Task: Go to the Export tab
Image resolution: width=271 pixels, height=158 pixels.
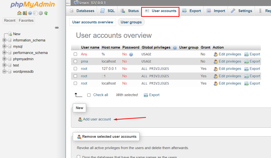Action: [192, 11]
